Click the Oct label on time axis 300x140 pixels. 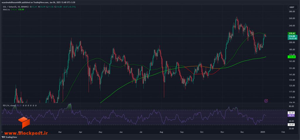(x=202, y=132)
